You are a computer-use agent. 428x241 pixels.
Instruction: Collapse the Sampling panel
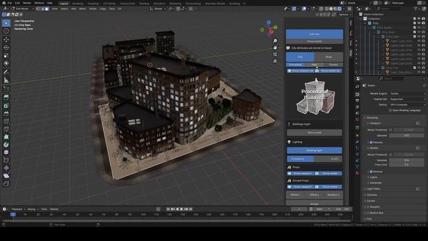pos(371,118)
